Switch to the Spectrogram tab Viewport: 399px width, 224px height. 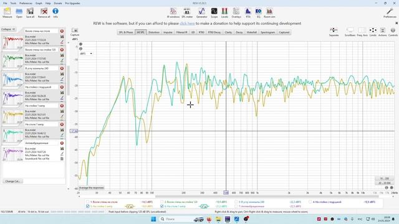point(267,32)
